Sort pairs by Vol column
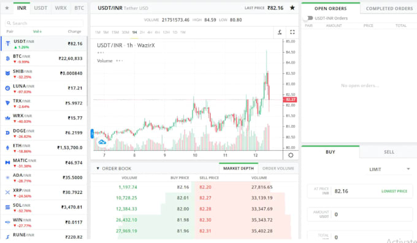Screen dimensions: 417x243 (37, 31)
